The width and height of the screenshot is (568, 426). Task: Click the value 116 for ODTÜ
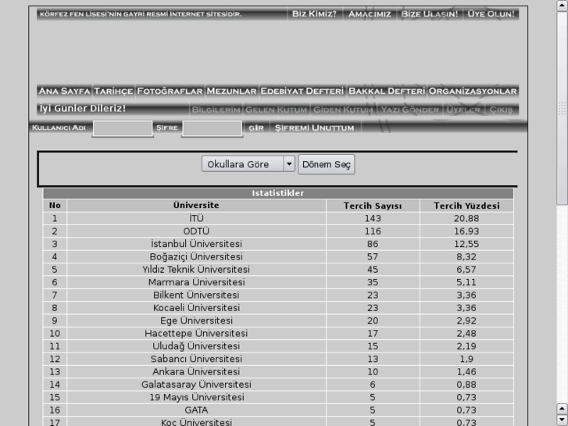click(x=373, y=231)
